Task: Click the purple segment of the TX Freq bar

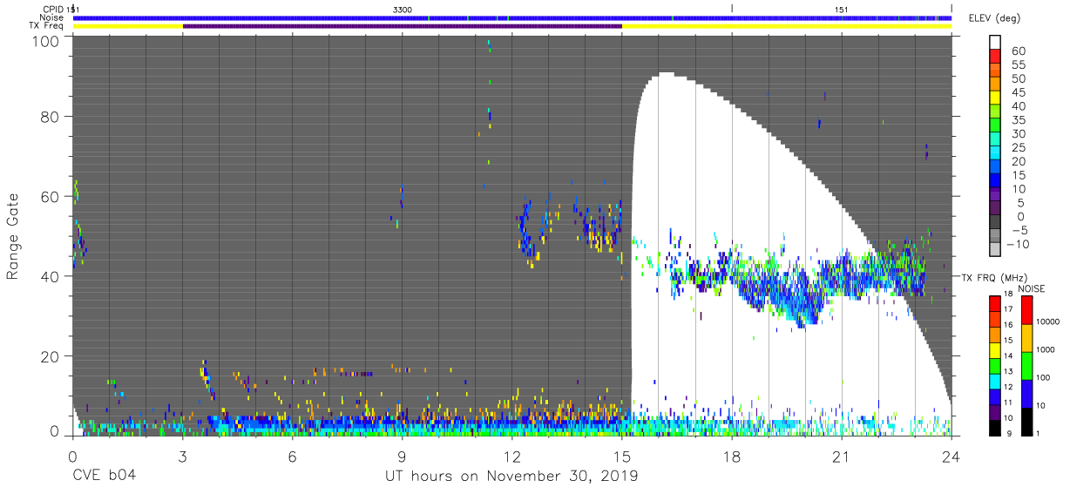Action: pyautogui.click(x=403, y=26)
